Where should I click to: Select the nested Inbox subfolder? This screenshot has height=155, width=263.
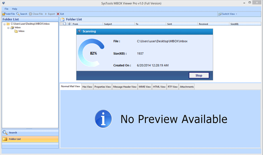[x=19, y=31]
